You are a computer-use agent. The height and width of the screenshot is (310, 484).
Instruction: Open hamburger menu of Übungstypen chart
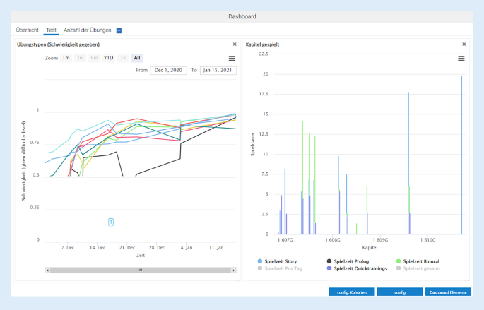tap(232, 59)
